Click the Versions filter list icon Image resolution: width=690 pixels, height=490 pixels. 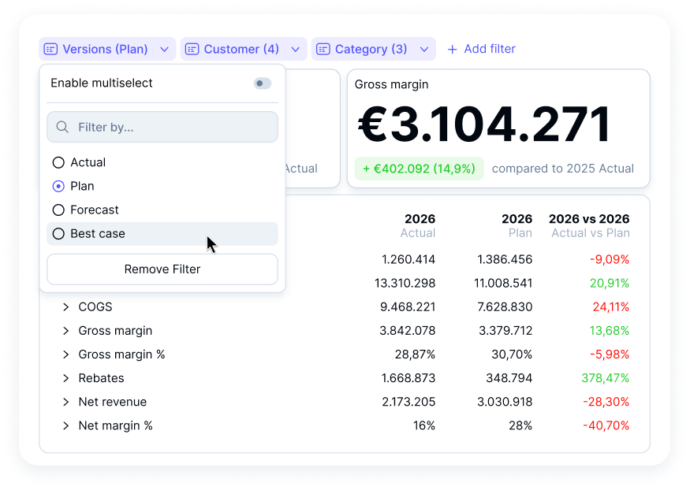coord(50,49)
